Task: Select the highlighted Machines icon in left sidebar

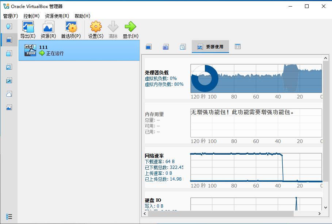Action: click(x=9, y=40)
